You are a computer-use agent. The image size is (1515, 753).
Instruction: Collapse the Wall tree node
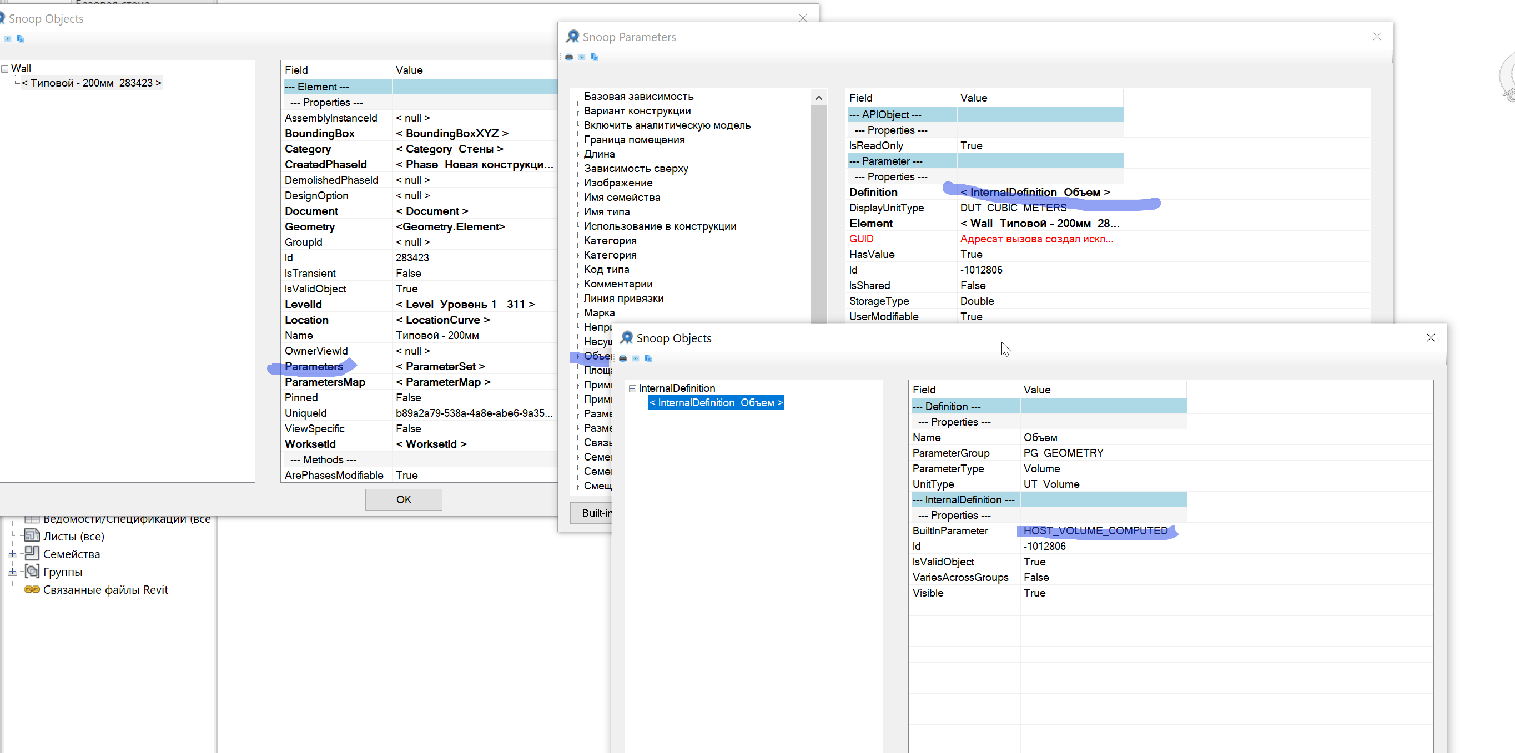point(4,69)
